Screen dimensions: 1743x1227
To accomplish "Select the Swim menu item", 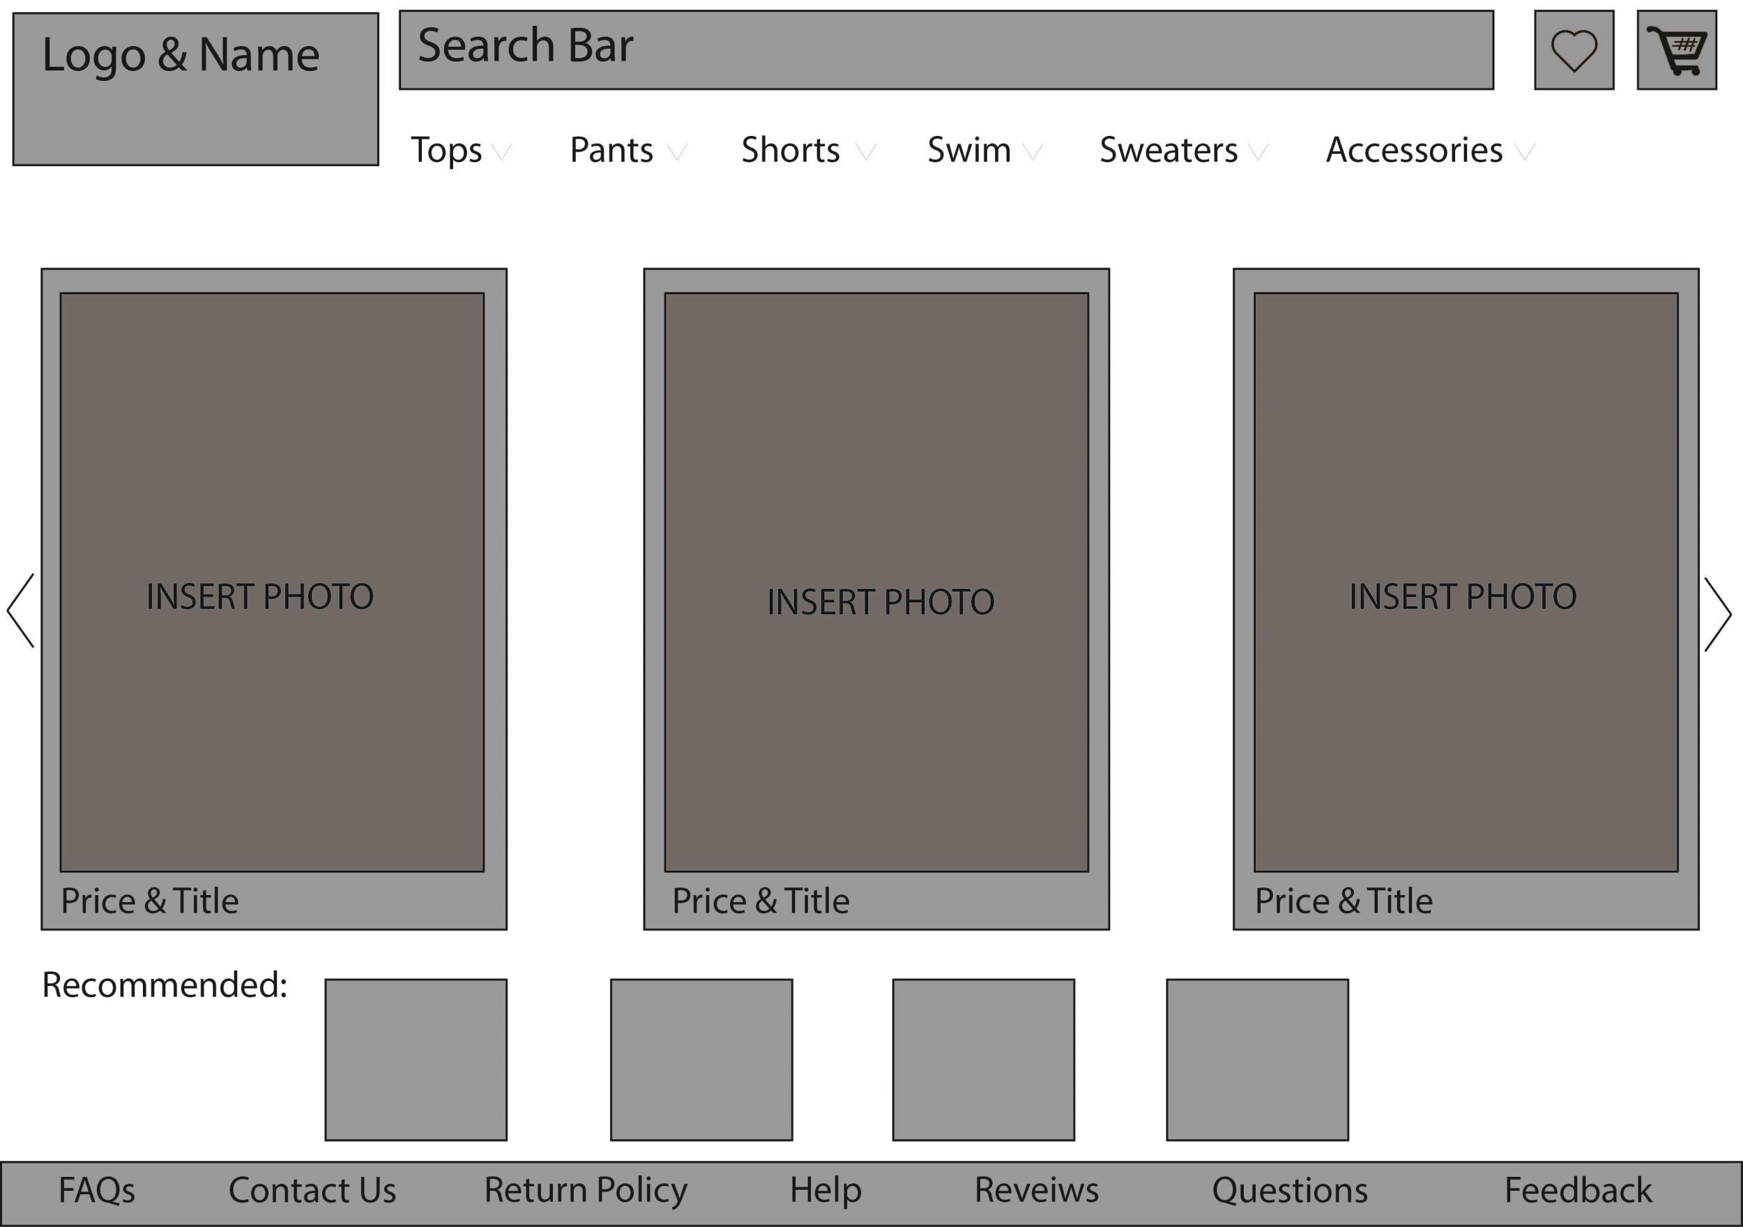I will [x=968, y=150].
